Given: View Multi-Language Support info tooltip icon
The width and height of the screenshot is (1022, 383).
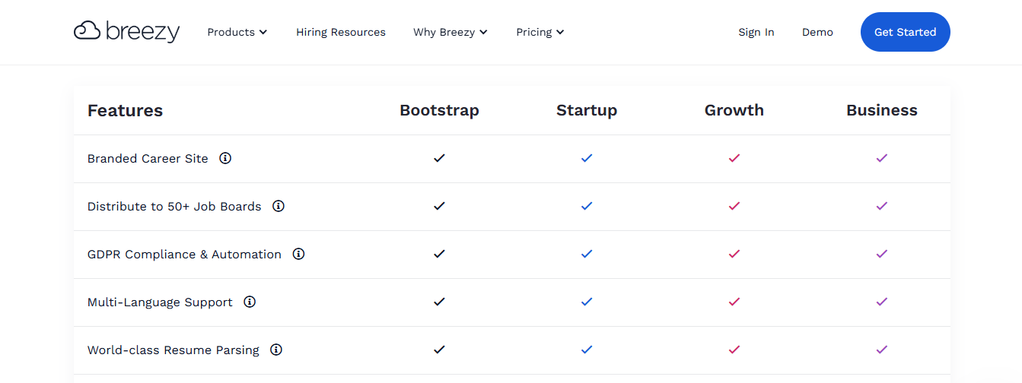Looking at the screenshot, I should pos(250,302).
